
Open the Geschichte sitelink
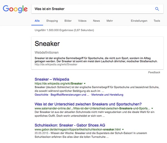(41, 95)
